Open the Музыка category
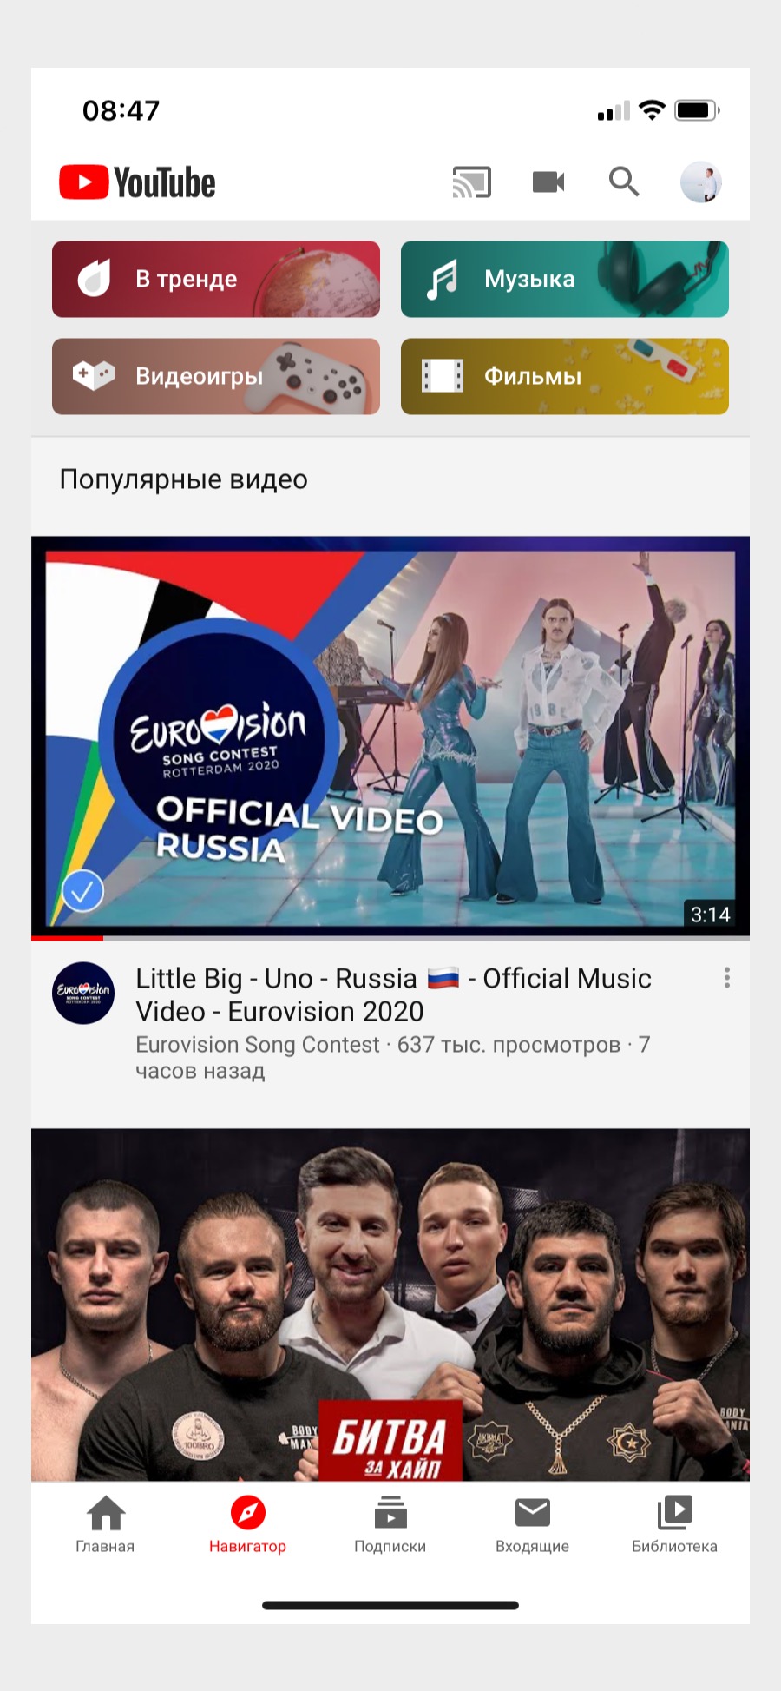 tap(565, 279)
